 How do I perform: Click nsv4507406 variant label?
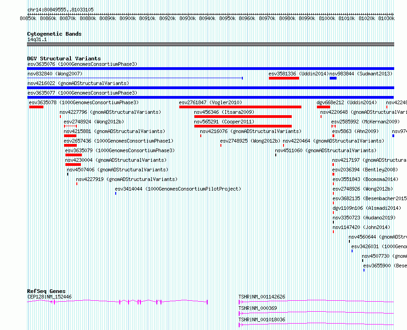pos(118,170)
